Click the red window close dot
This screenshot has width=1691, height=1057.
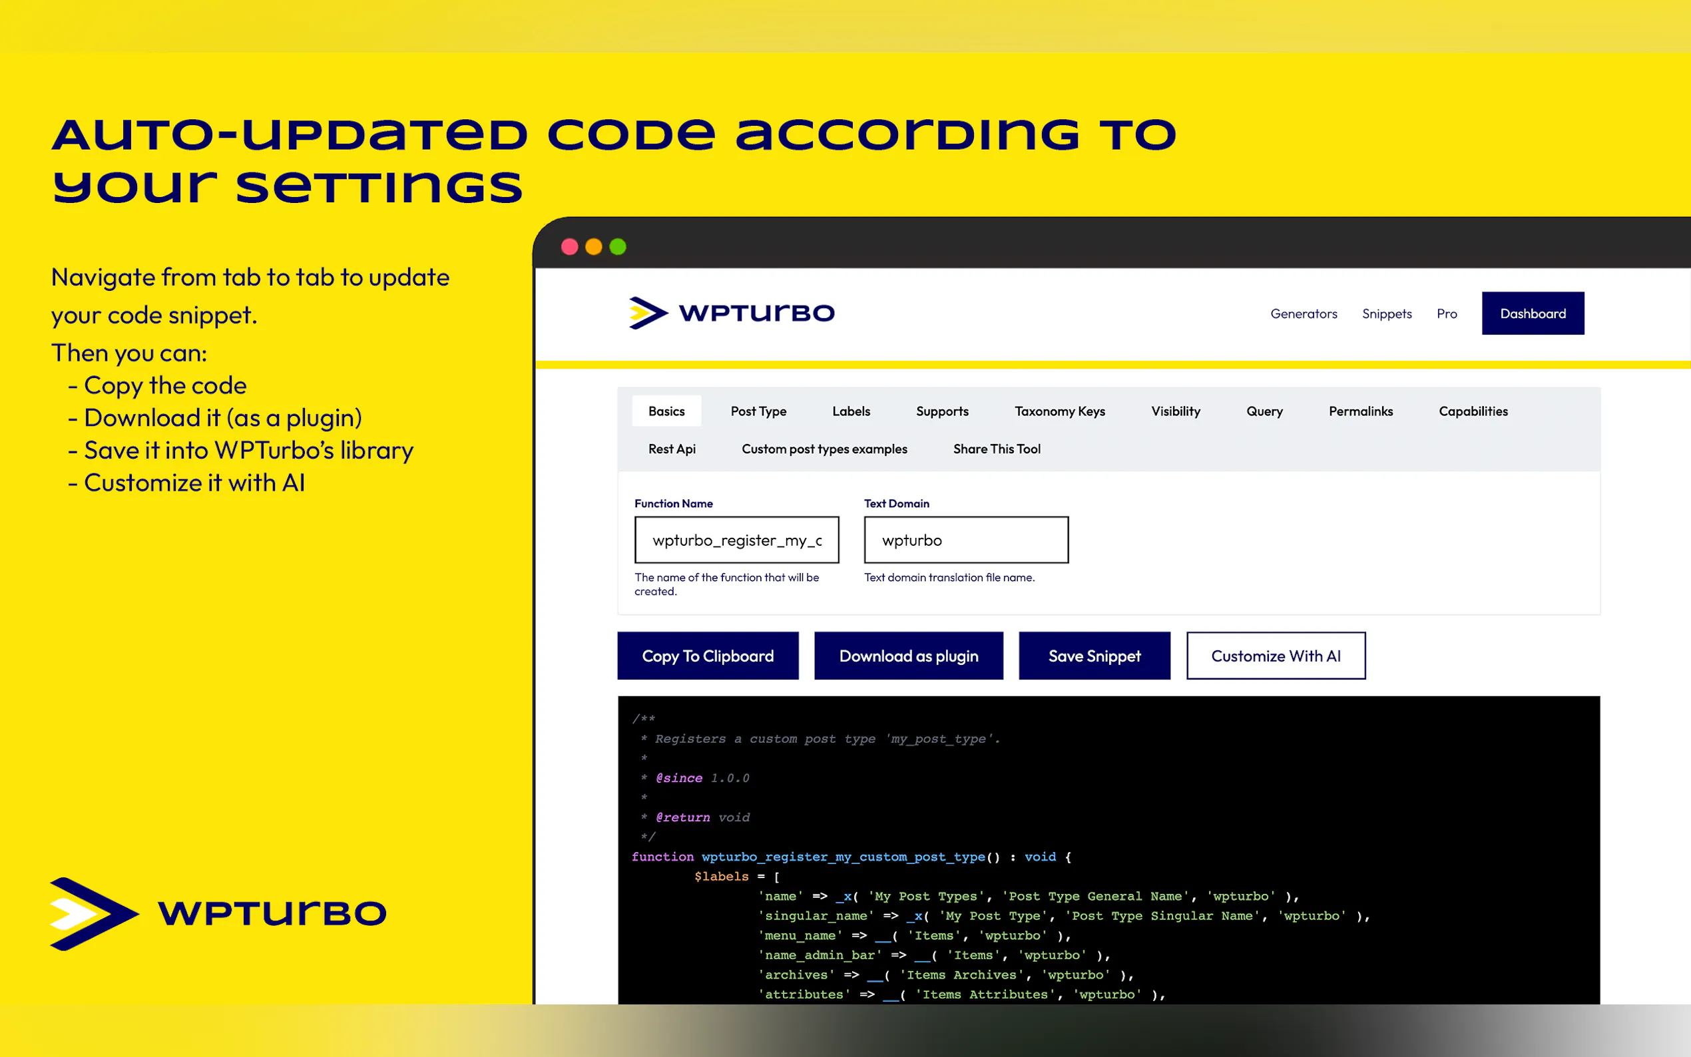coord(570,247)
